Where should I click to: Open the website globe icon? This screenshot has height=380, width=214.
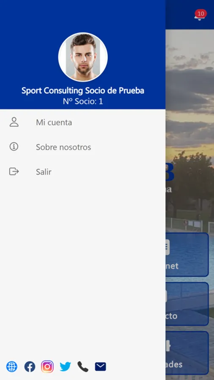pyautogui.click(x=12, y=366)
